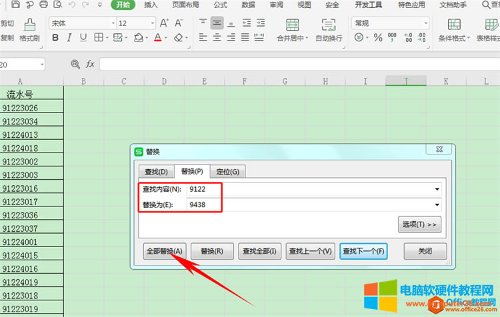Click the Save icon in quick access toolbar
The width and height of the screenshot is (500, 317).
coord(15,4)
